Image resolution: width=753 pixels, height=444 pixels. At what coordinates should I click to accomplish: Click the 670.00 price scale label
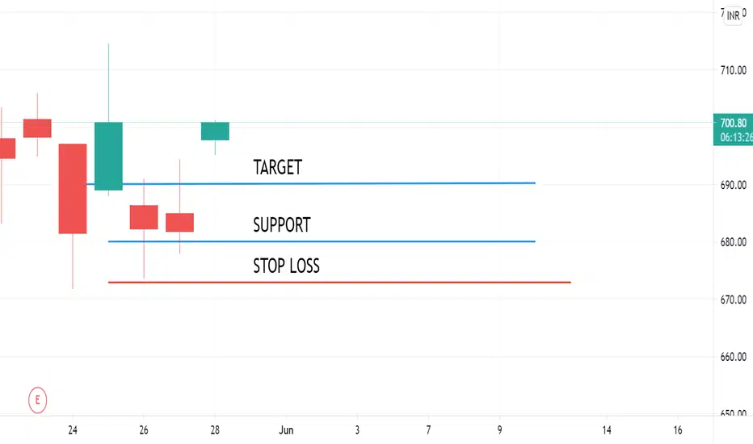pyautogui.click(x=734, y=299)
